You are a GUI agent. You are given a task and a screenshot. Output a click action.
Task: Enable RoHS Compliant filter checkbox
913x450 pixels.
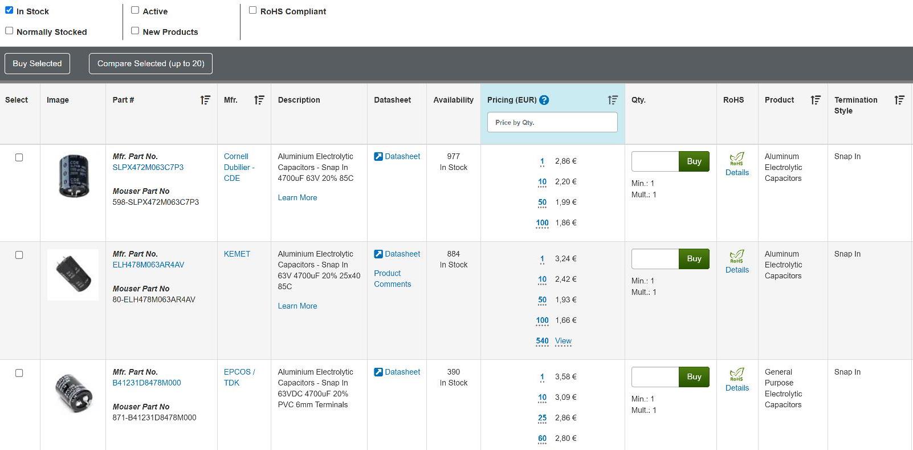pyautogui.click(x=252, y=10)
